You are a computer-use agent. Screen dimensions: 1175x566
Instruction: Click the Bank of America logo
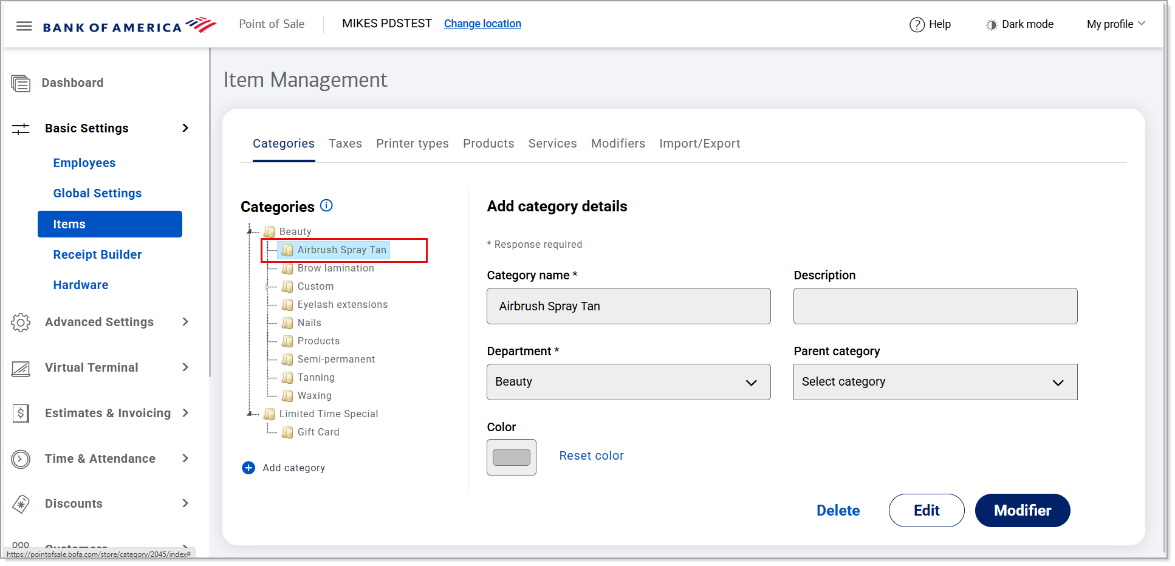129,26
